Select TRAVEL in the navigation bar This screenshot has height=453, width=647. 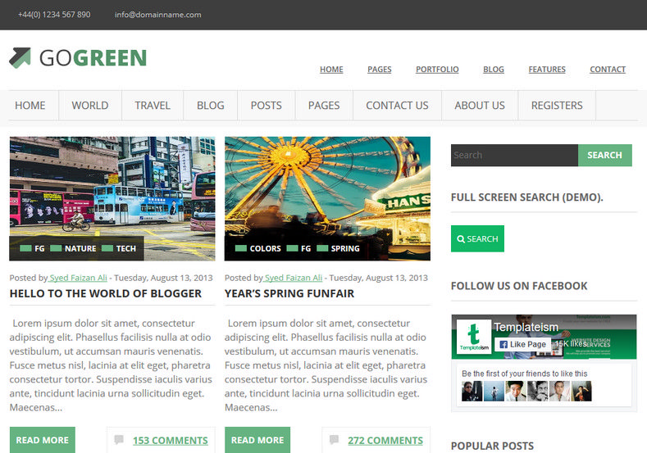click(x=153, y=106)
